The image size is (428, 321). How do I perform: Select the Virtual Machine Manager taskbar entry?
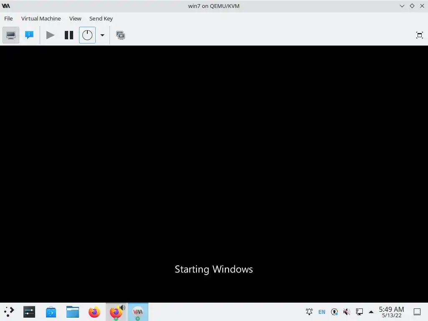pos(138,312)
